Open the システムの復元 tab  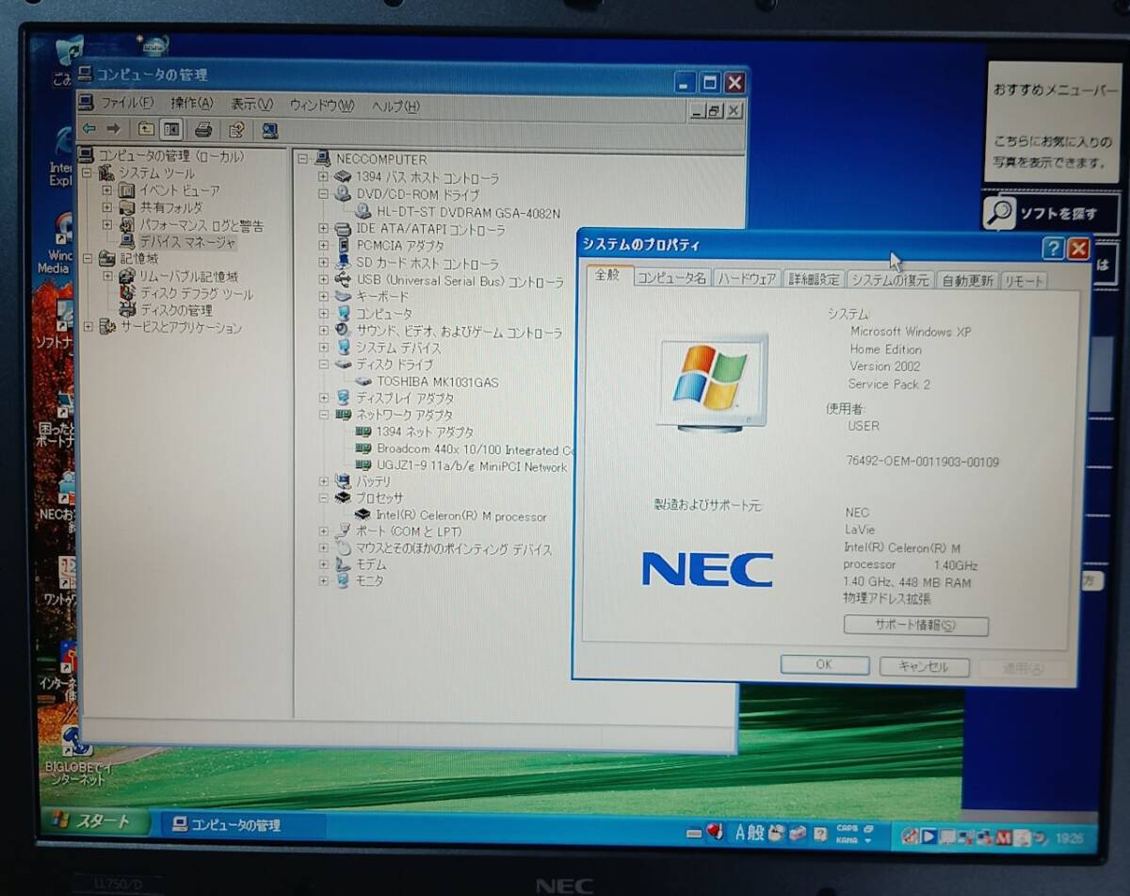coord(890,281)
